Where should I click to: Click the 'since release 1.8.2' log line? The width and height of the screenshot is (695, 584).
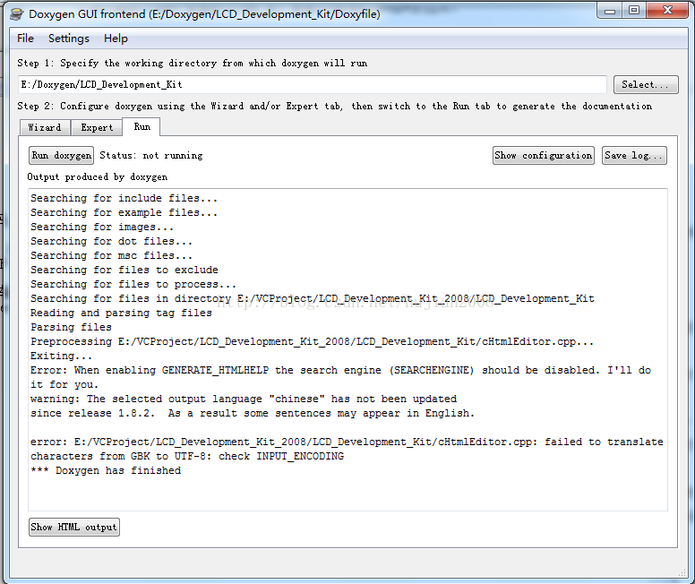pyautogui.click(x=253, y=413)
